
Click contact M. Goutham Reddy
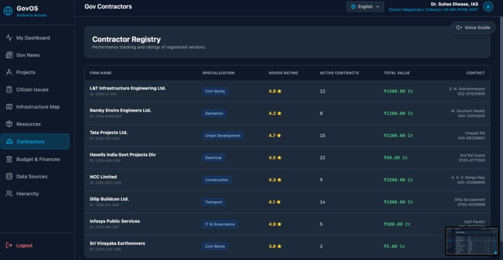[467, 110]
